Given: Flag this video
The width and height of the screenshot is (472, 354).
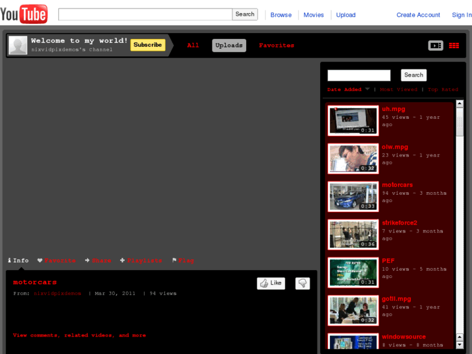Looking at the screenshot, I should (x=183, y=260).
